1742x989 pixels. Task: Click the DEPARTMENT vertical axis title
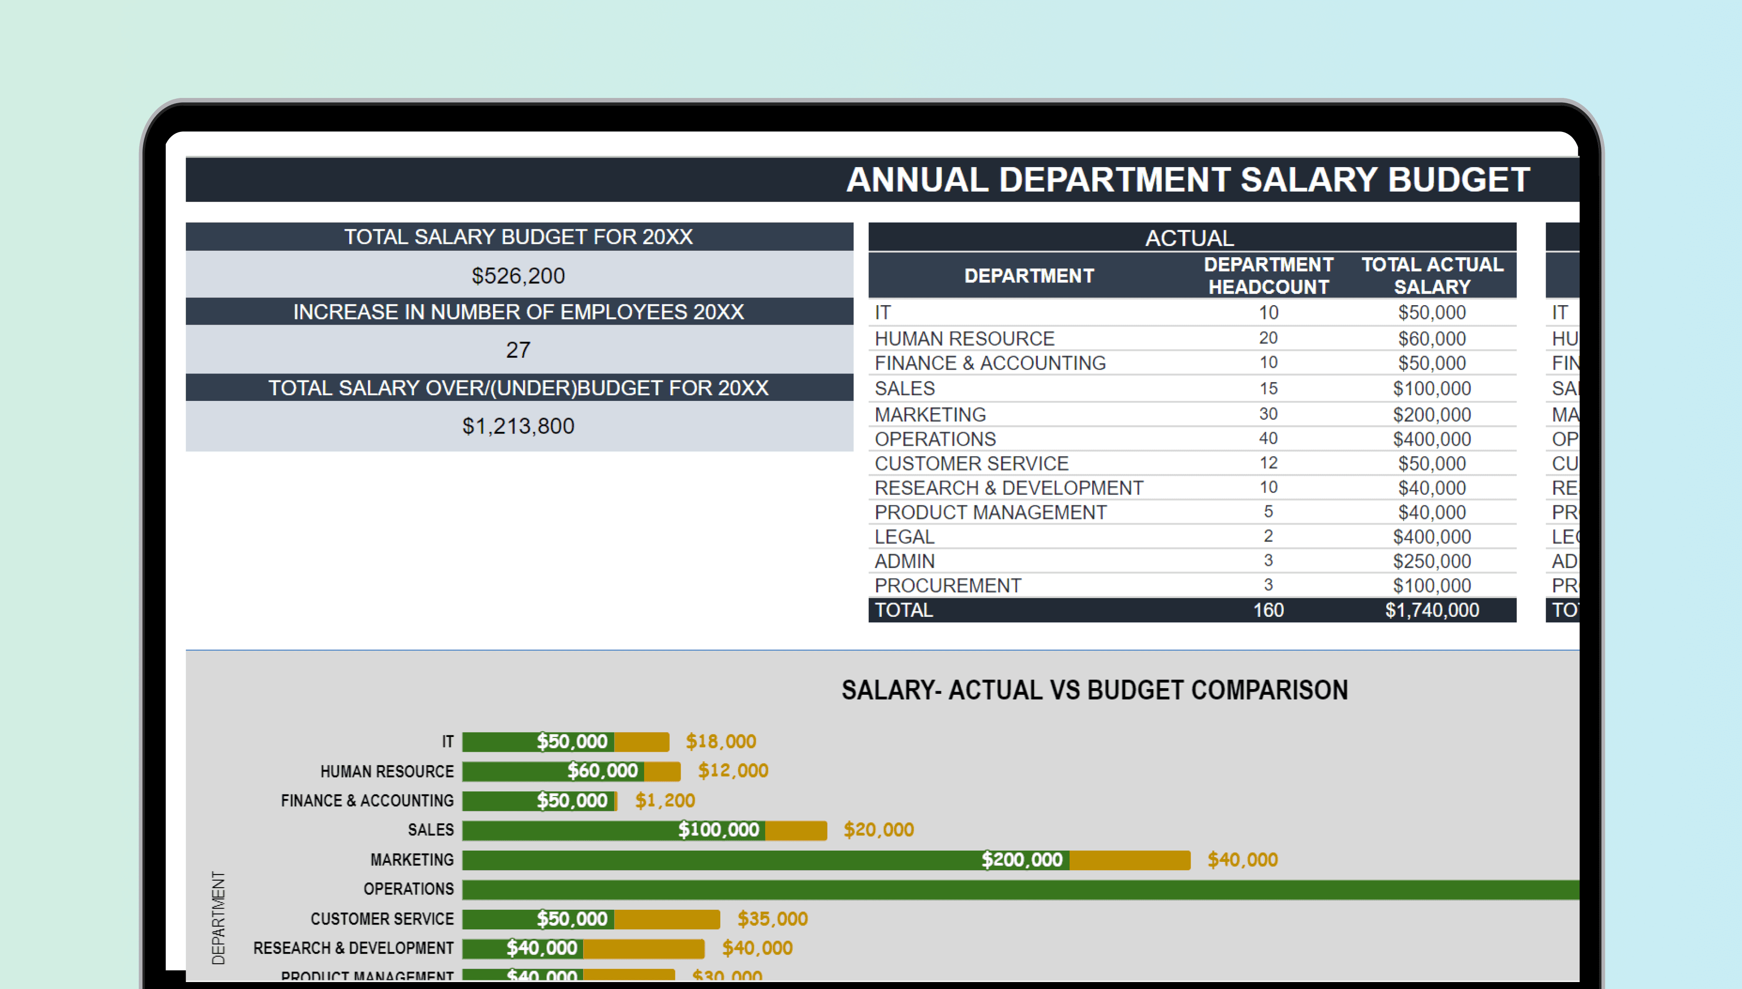click(x=218, y=918)
